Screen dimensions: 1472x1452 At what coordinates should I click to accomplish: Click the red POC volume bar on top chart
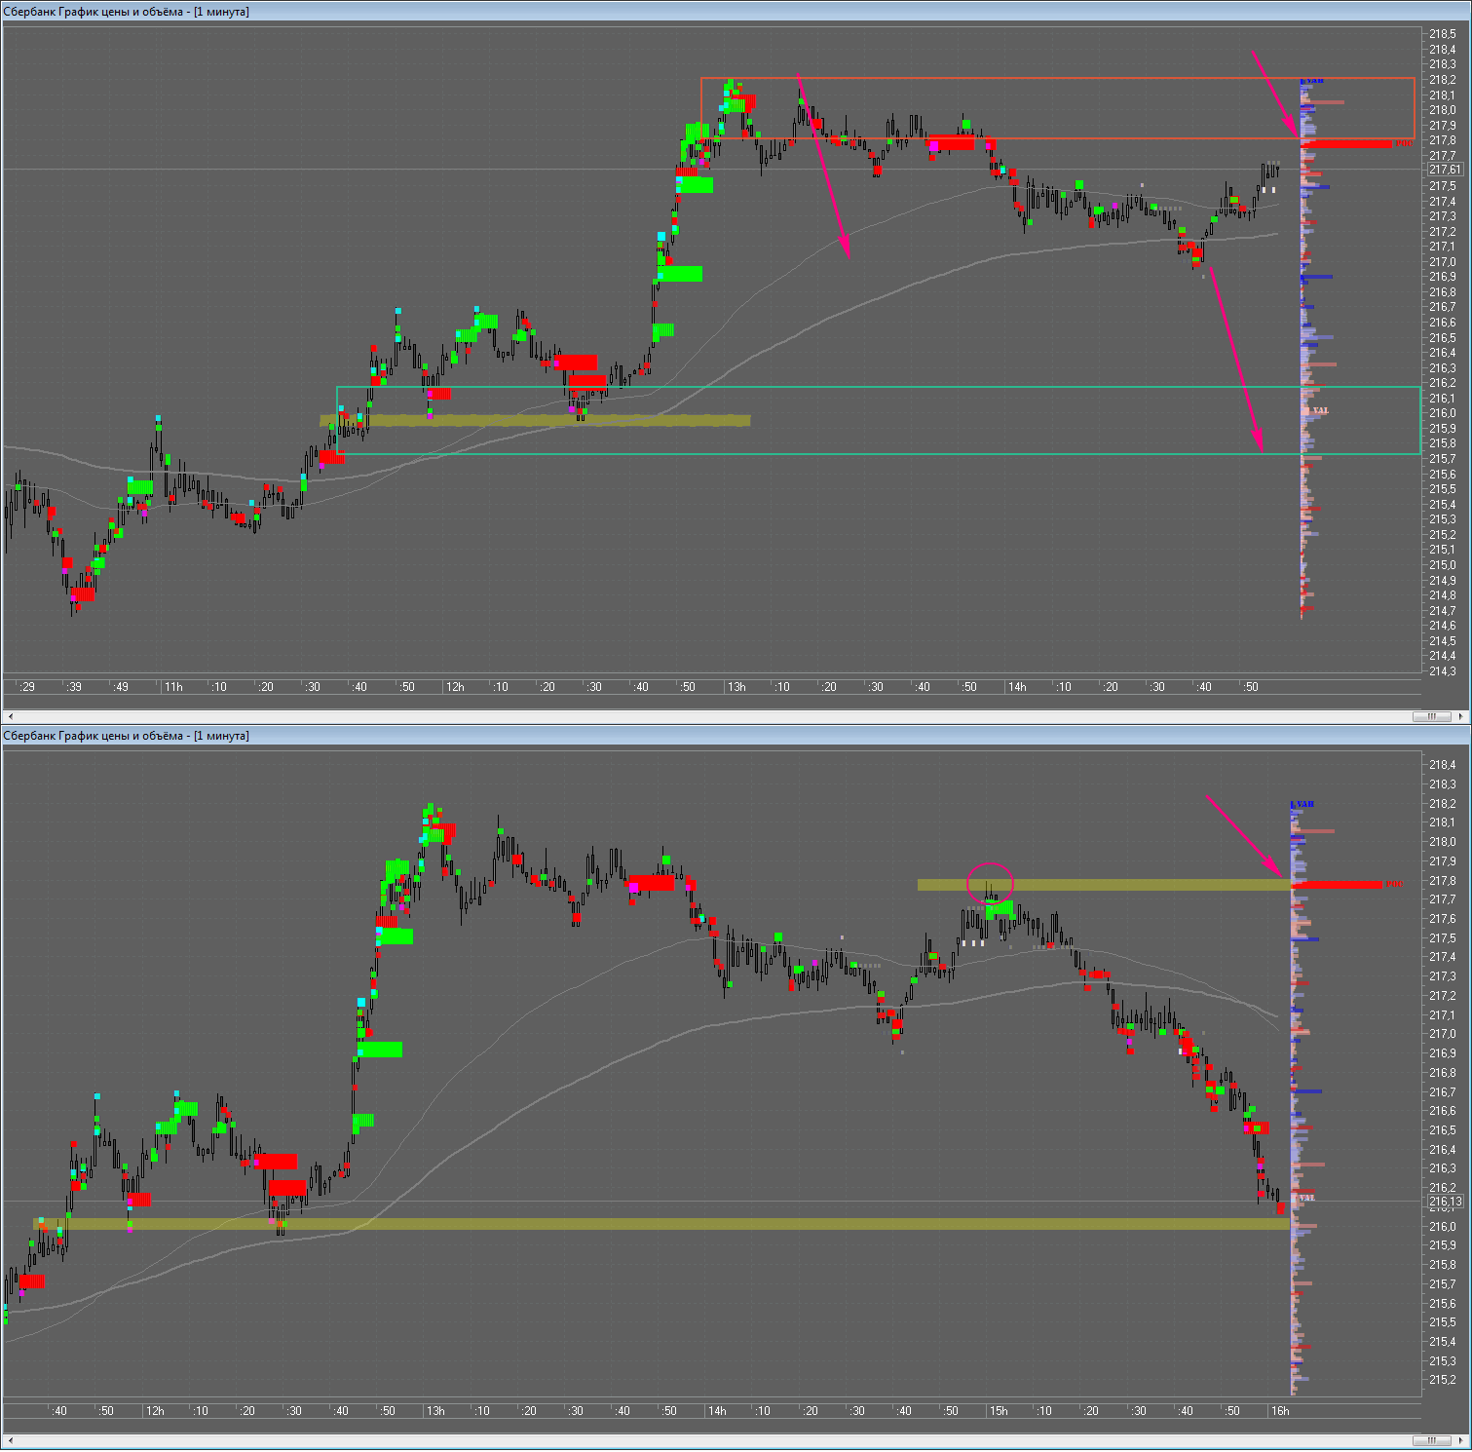[x=1347, y=144]
